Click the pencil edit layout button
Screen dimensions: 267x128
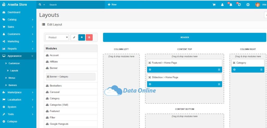coord(74,37)
